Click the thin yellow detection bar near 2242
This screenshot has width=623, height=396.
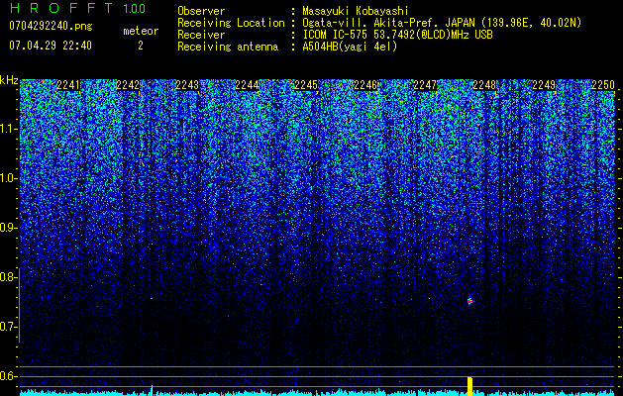coord(152,390)
